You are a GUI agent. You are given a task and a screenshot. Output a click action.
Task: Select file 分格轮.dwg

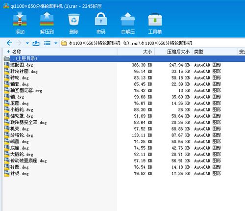[x=22, y=135]
